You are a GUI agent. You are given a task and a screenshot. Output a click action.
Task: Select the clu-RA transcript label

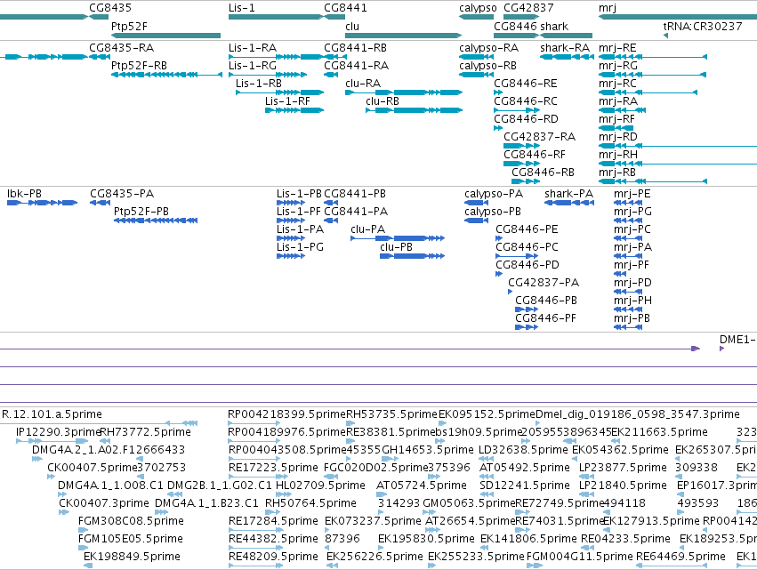[363, 84]
